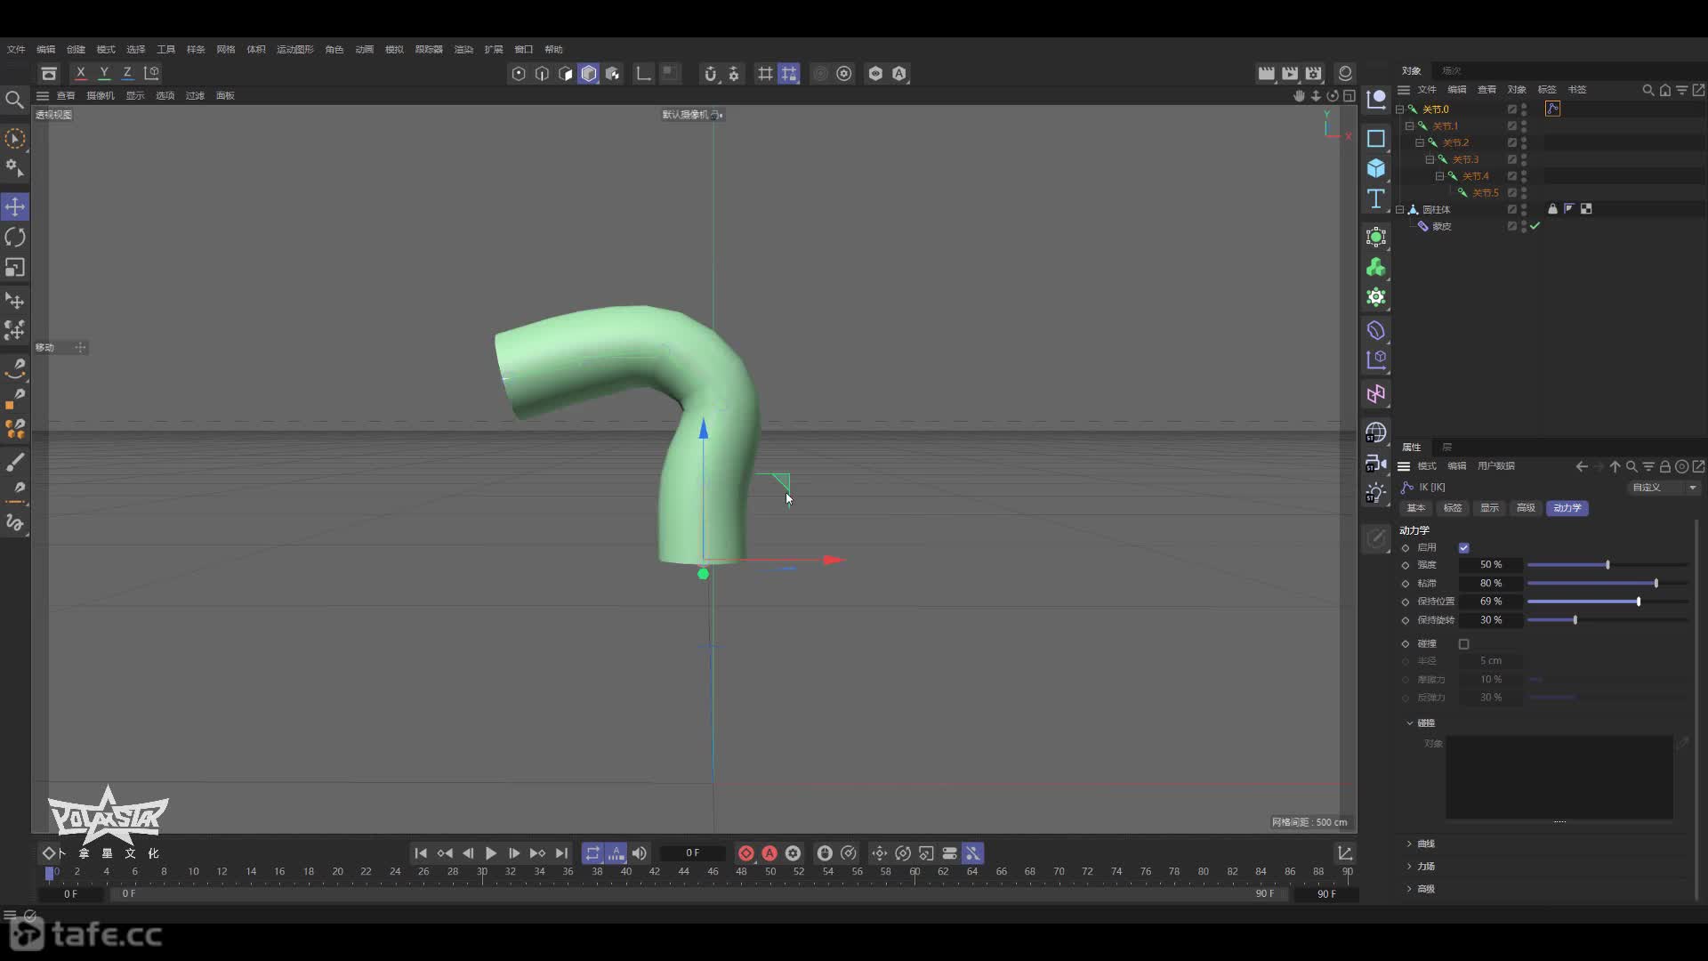
Task: Open object manager 标签 menu
Action: click(1547, 90)
